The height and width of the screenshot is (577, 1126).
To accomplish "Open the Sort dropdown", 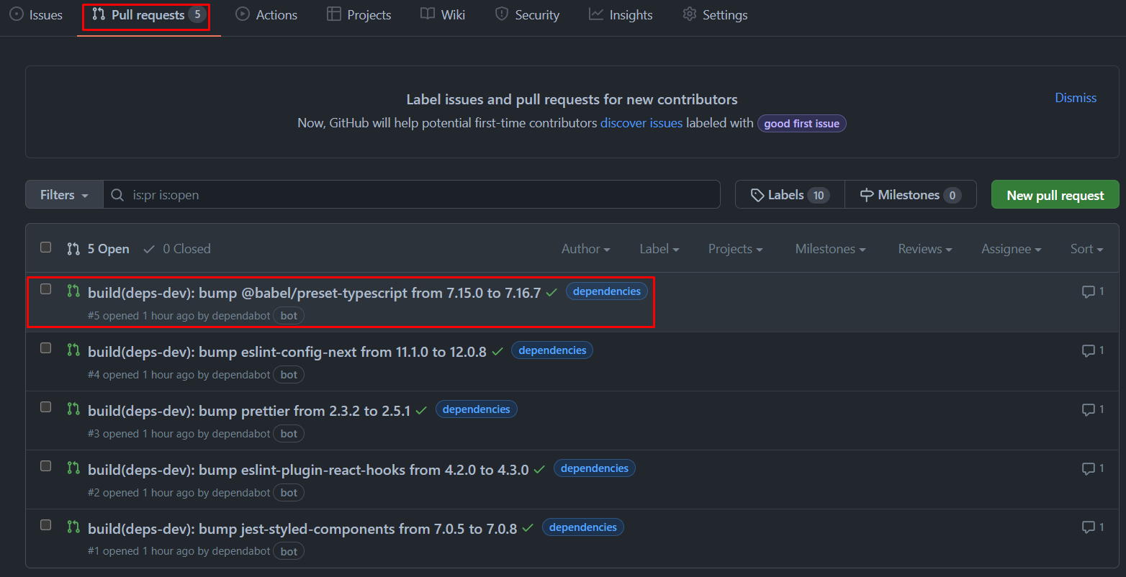I will pos(1086,249).
